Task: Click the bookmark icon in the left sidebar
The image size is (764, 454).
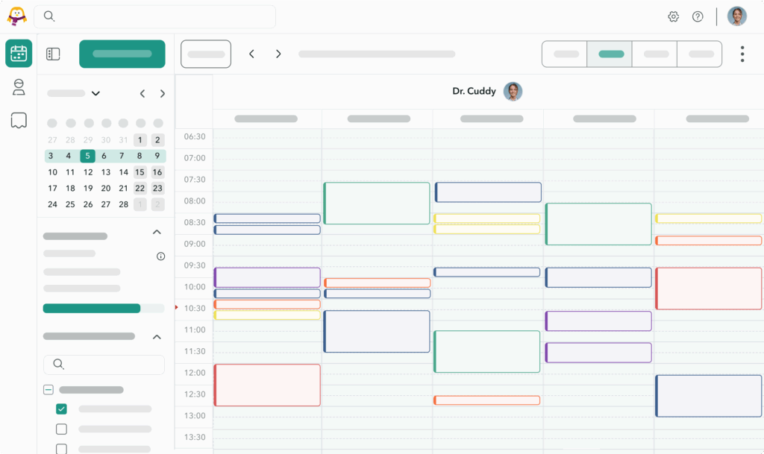Action: pos(18,120)
